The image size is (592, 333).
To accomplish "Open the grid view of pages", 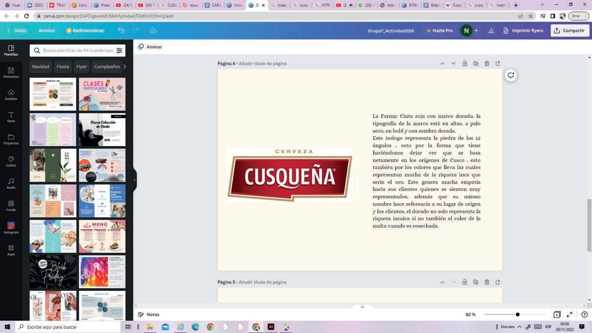I will [557, 314].
